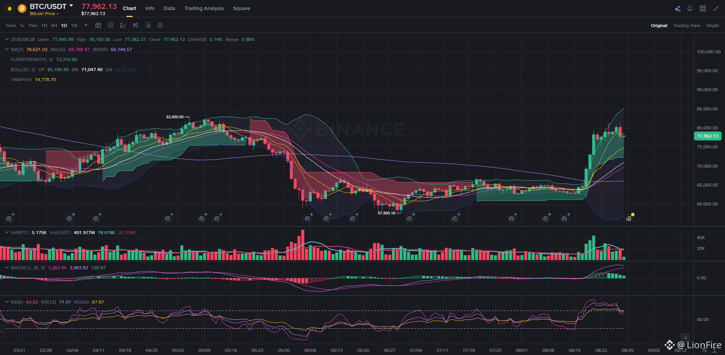The image size is (725, 355).
Task: Click the MA(7) value 78,621.03
Action: point(37,49)
